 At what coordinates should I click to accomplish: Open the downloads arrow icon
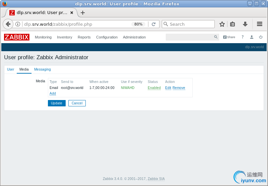coord(245,24)
